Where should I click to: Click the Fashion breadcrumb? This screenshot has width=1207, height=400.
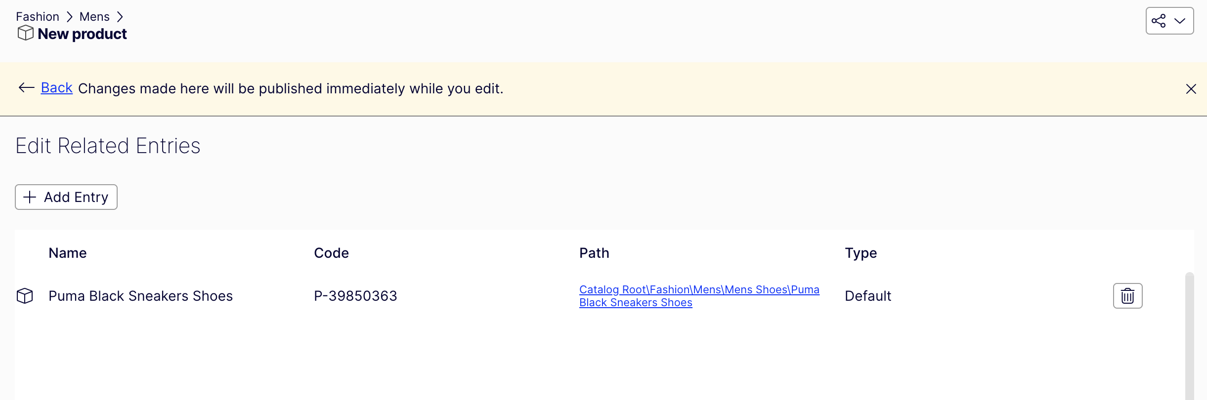coord(38,17)
